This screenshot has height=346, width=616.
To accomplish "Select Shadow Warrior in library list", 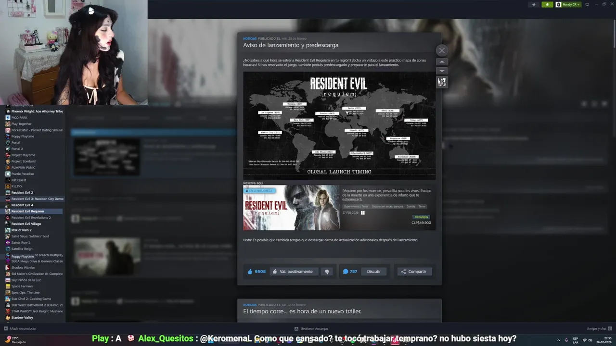I will [34, 268].
